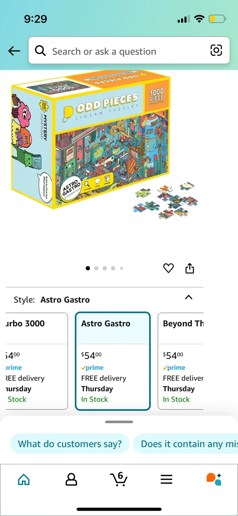Tap 'What do customers say?' chip
The image size is (238, 516).
[x=70, y=444]
